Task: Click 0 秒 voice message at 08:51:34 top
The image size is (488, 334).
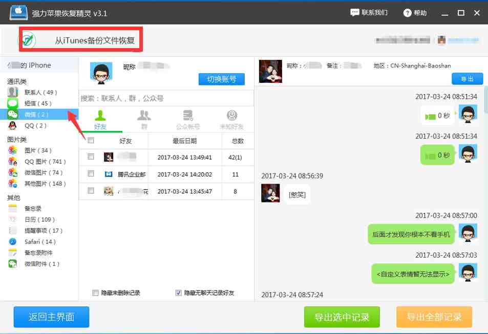Action: pos(438,116)
